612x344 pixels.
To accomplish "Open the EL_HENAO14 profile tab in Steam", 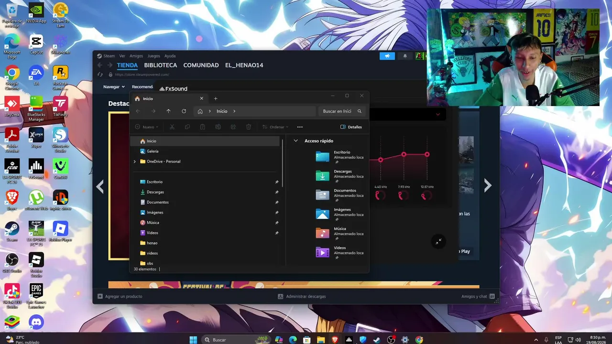I will click(244, 65).
